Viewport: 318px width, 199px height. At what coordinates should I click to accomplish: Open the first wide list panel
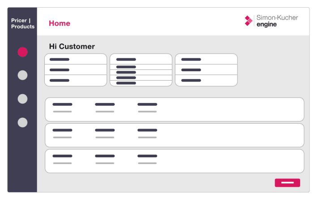(x=174, y=109)
